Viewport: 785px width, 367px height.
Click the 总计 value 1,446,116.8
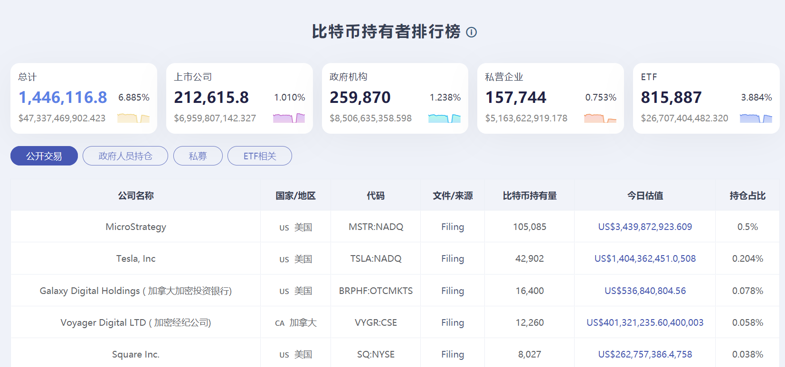coord(63,98)
